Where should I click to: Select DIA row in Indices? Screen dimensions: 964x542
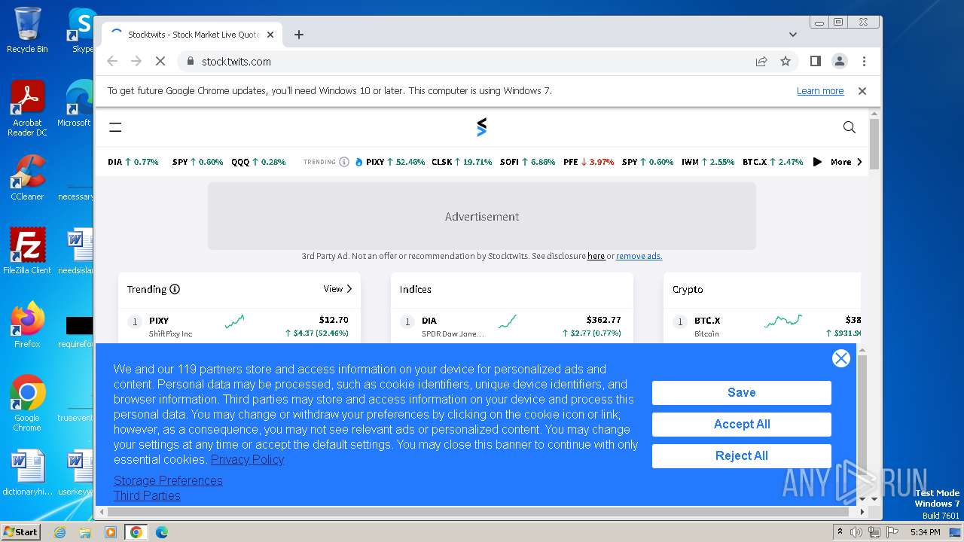pos(512,327)
